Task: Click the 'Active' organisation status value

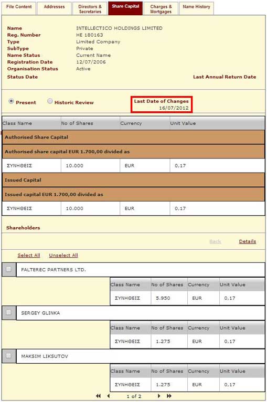Action: 83,69
